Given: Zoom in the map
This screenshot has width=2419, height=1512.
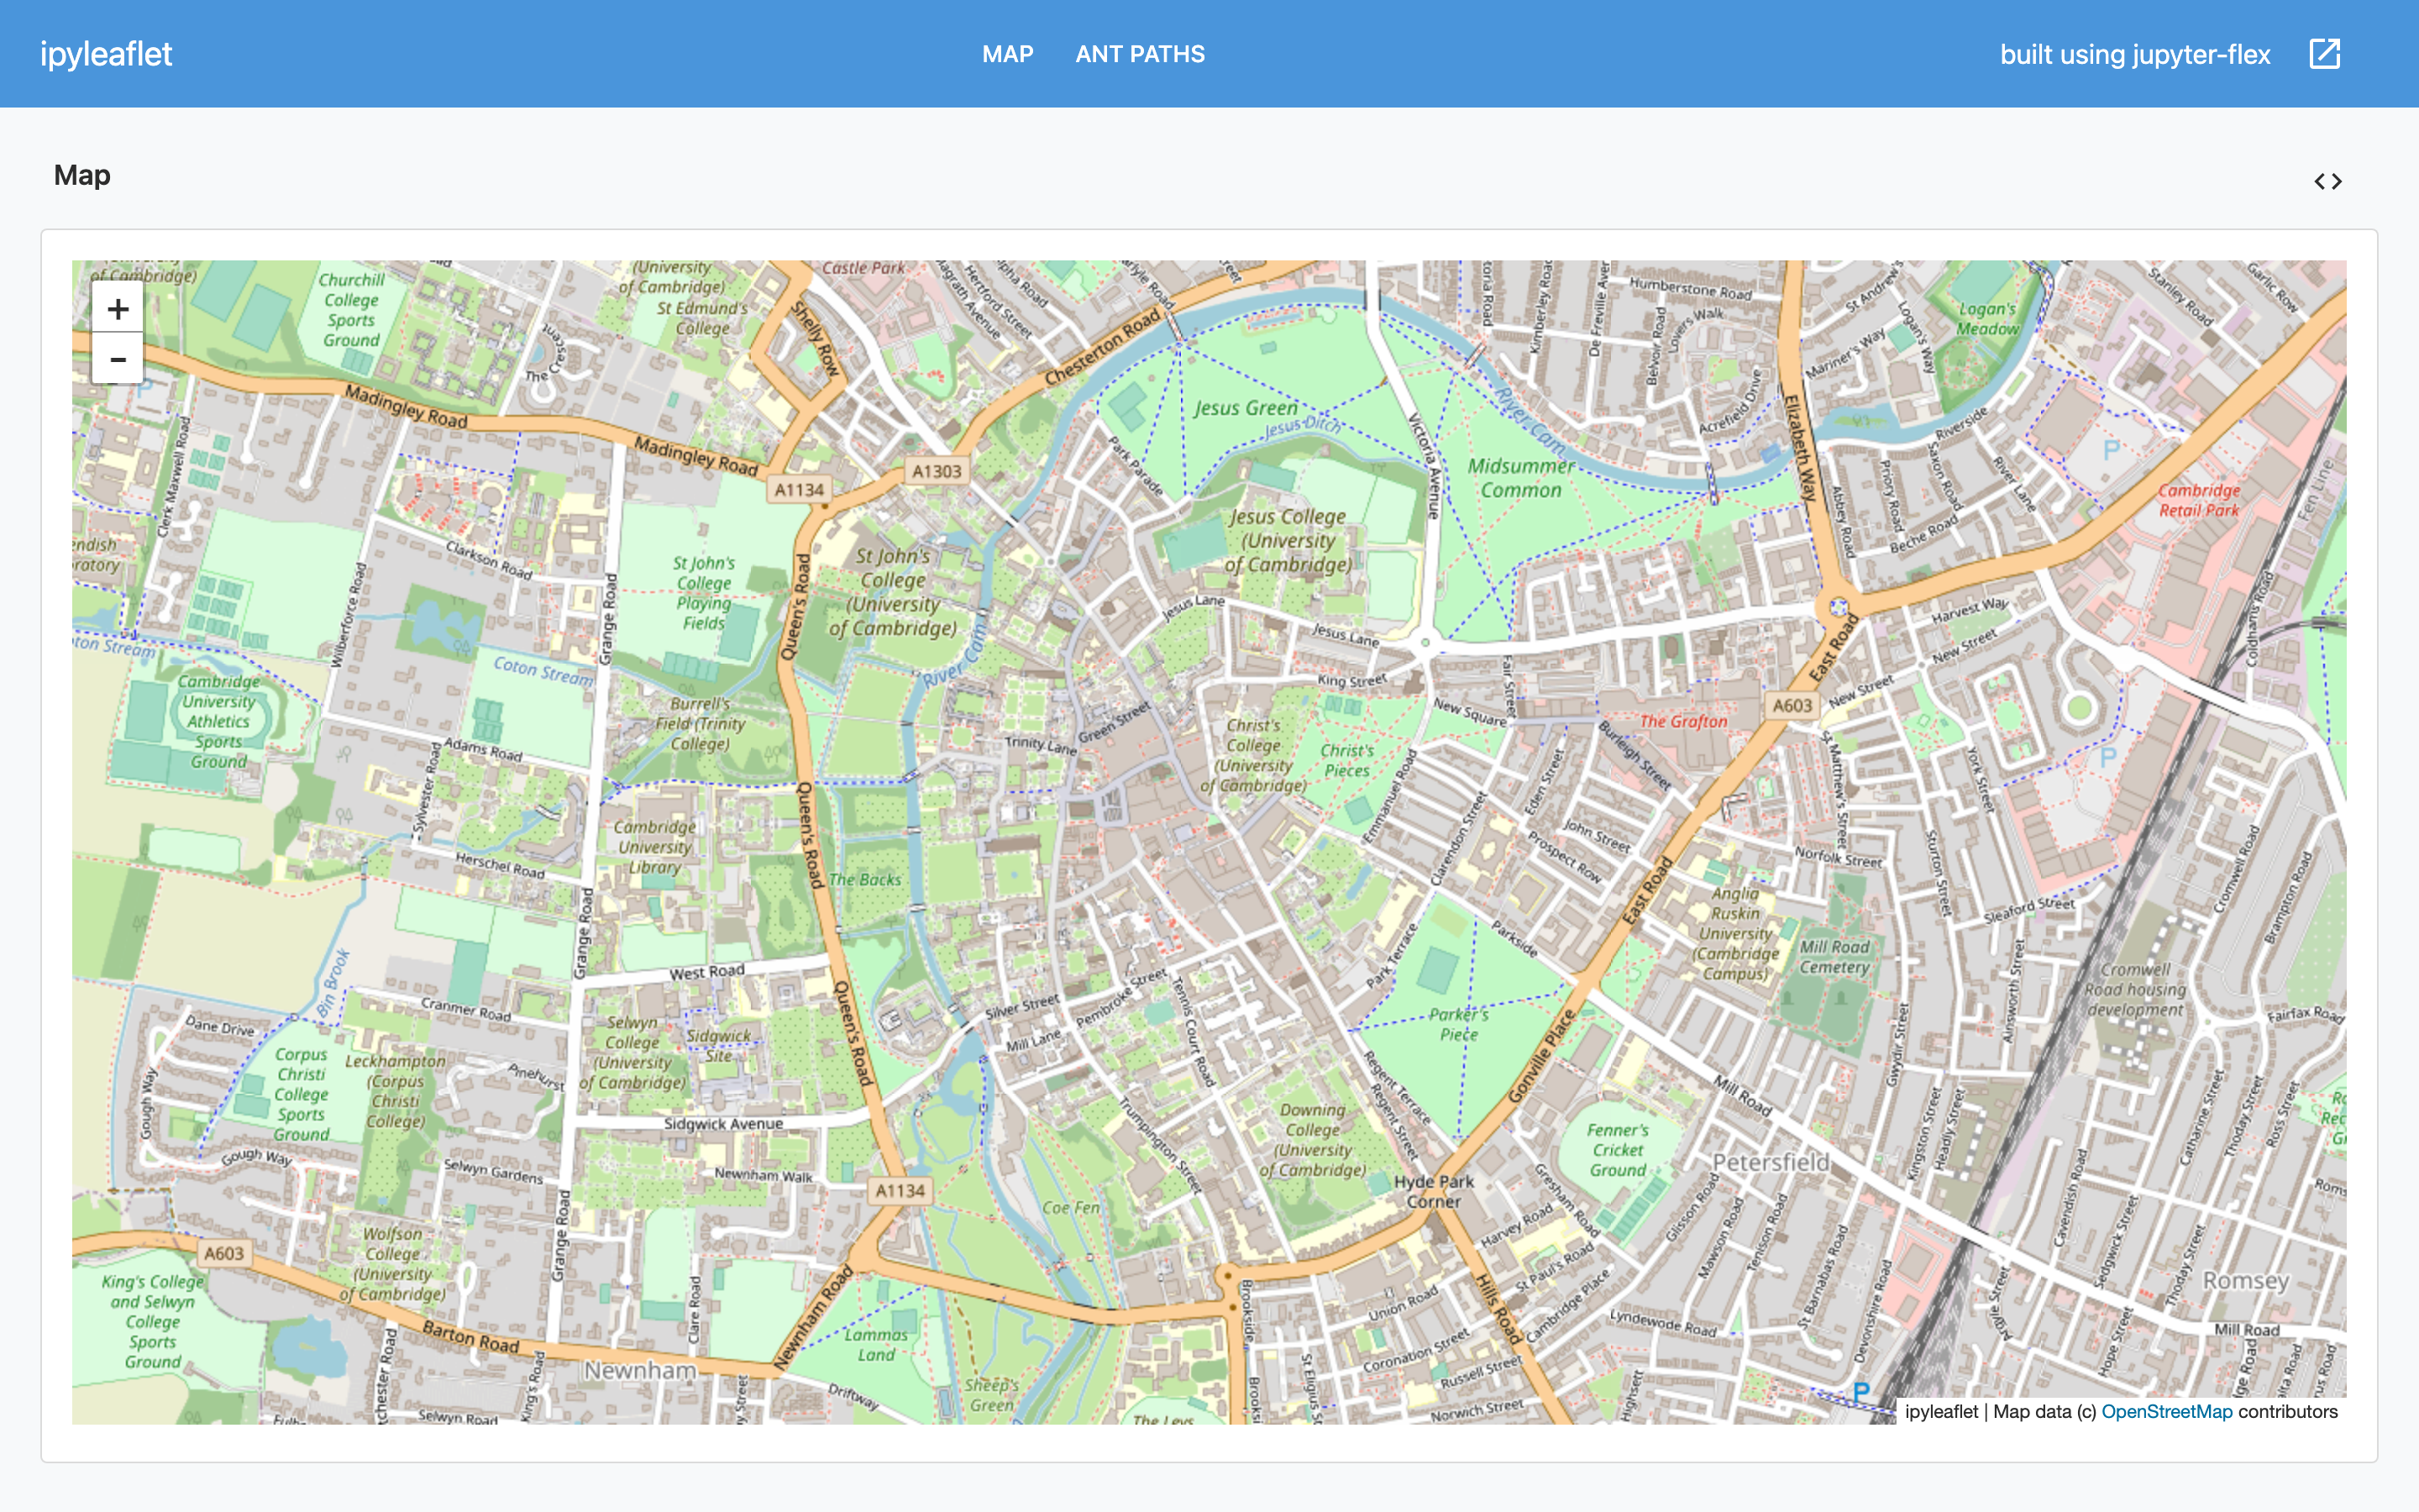Looking at the screenshot, I should click(118, 309).
